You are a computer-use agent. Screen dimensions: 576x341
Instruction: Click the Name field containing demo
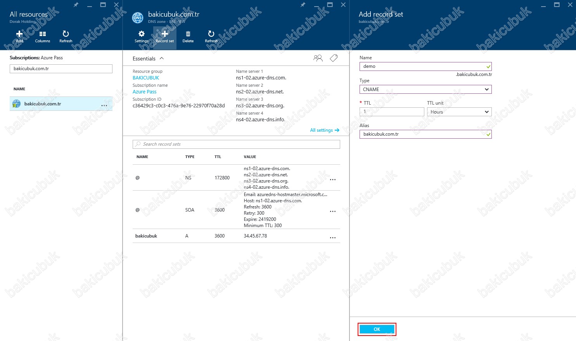[x=426, y=66]
